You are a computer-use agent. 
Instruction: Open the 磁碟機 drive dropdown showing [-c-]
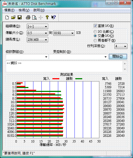click(x=38, y=27)
